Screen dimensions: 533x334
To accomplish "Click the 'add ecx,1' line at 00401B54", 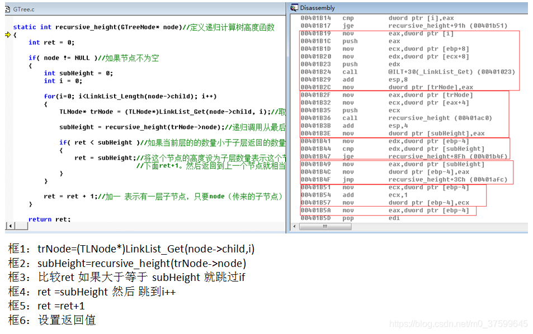I will click(x=354, y=195).
